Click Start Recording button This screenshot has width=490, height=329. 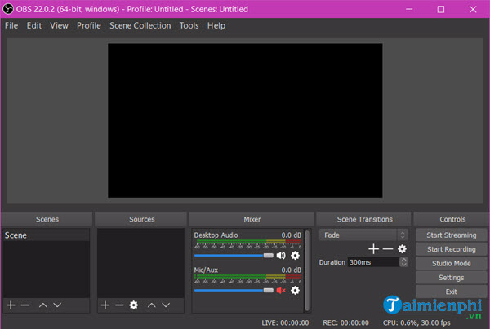[x=452, y=249]
